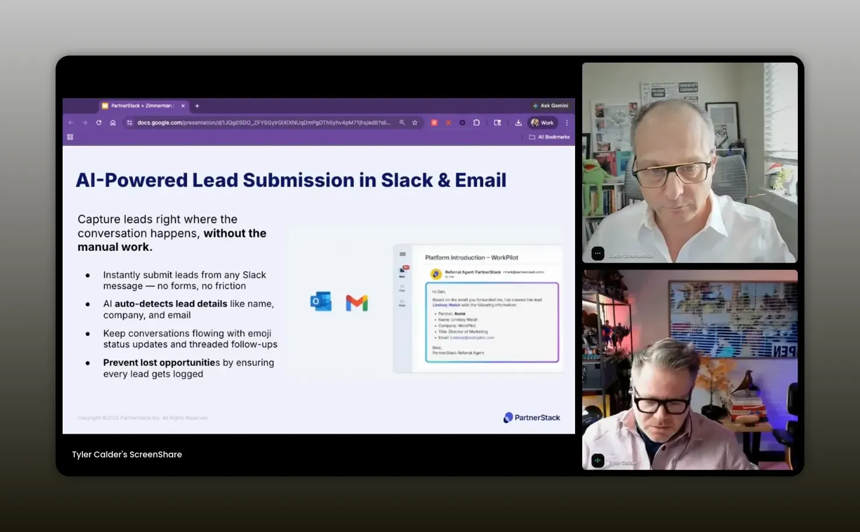Select the Mail icon in email mockup

pos(403,272)
